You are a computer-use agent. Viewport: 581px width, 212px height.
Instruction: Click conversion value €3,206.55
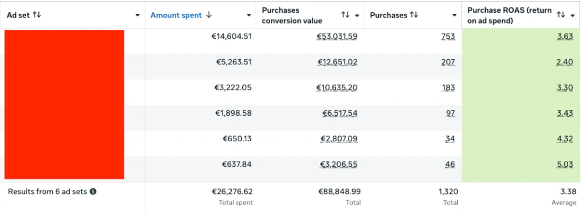[x=339, y=164]
